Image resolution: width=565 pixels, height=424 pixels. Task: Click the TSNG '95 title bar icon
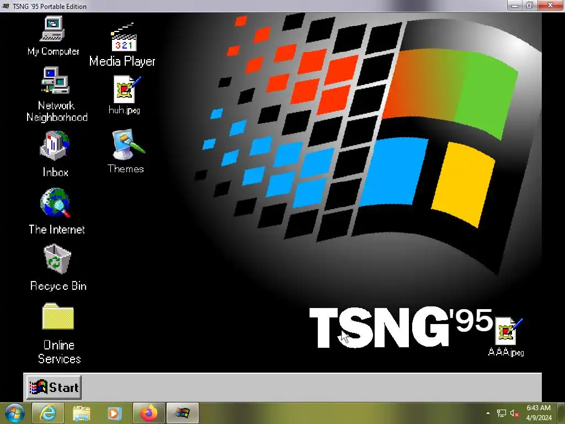6,6
